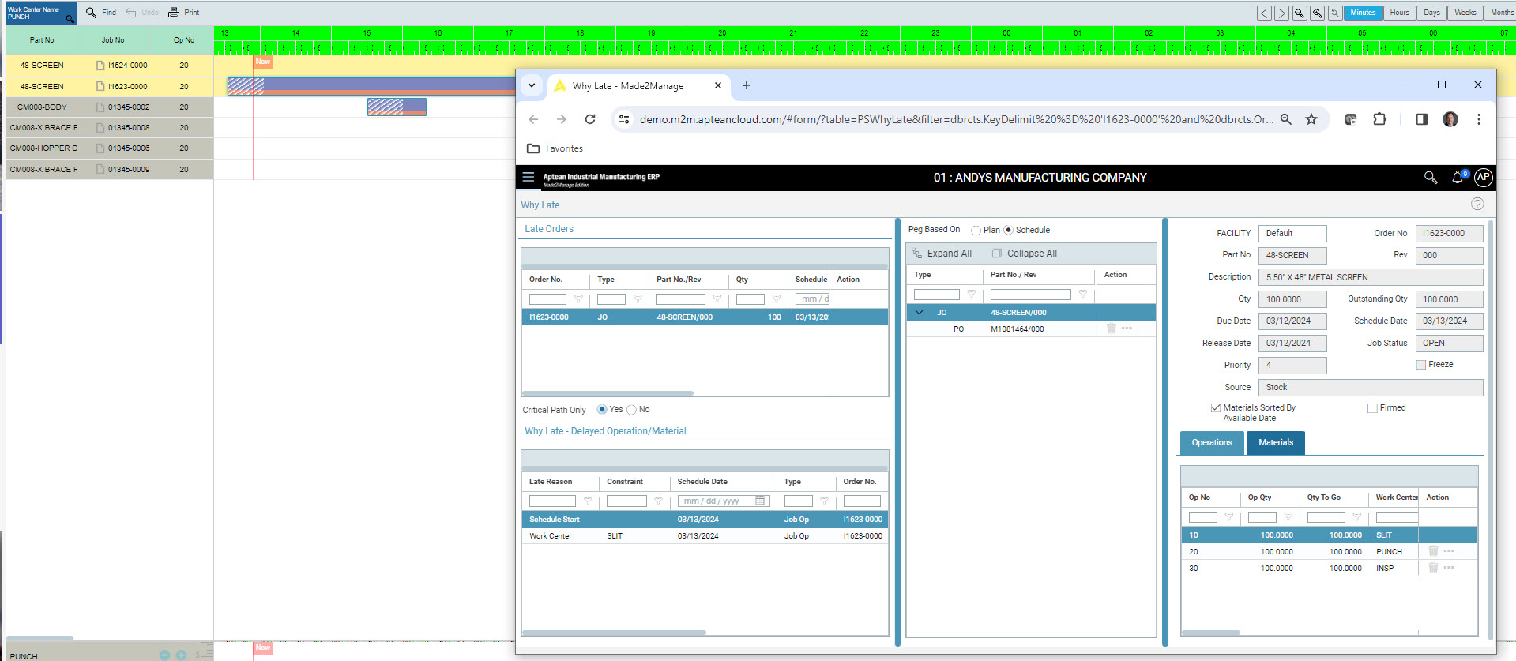Move timeline to previous period arrow
Image resolution: width=1516 pixels, height=661 pixels.
coord(1264,13)
